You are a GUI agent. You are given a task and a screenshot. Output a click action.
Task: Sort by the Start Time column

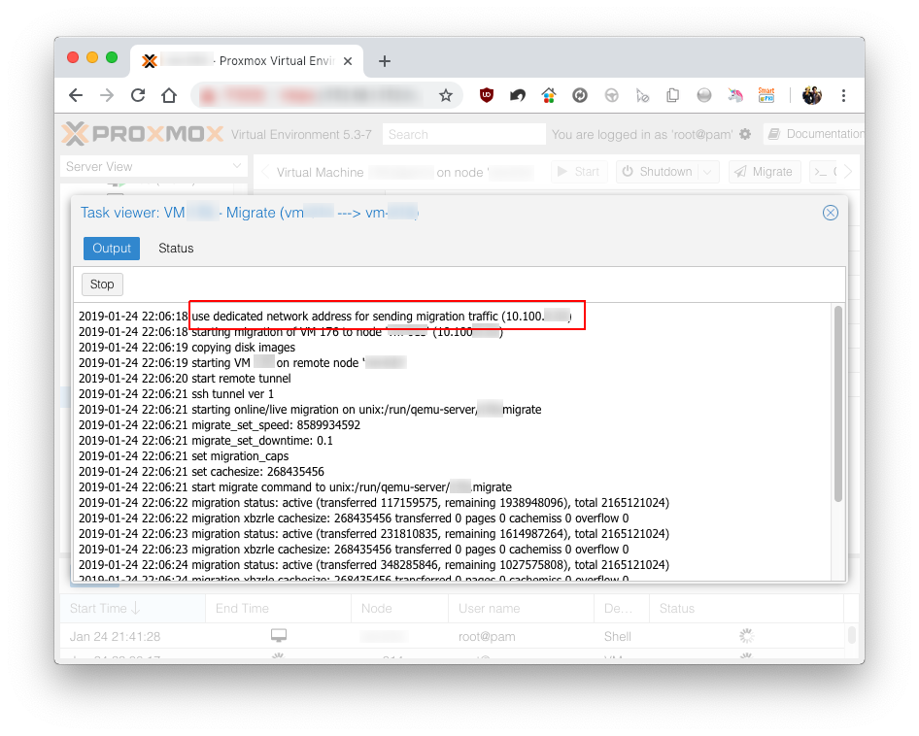pyautogui.click(x=132, y=608)
